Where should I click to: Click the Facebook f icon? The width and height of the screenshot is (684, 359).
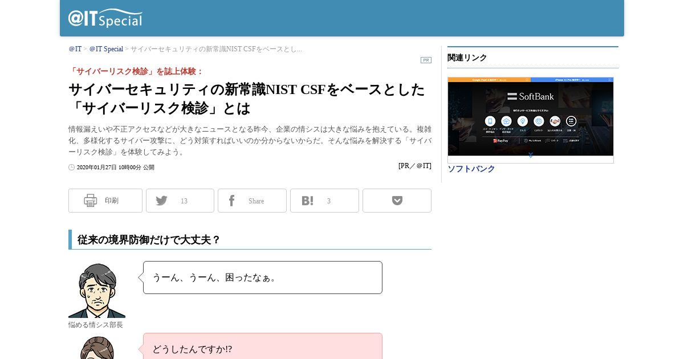coord(231,201)
